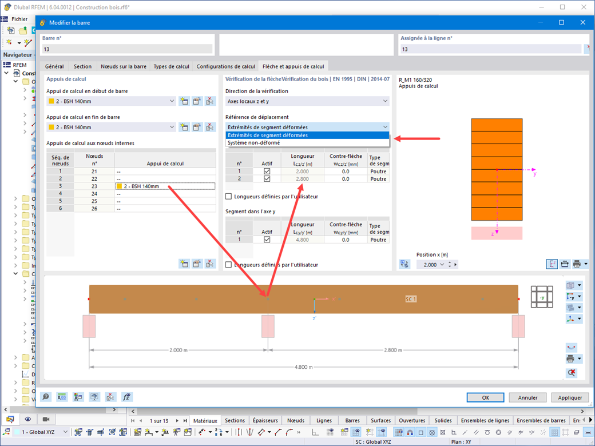The height and width of the screenshot is (446, 595).
Task: Open the Position x value dropdown
Action: pyautogui.click(x=442, y=265)
